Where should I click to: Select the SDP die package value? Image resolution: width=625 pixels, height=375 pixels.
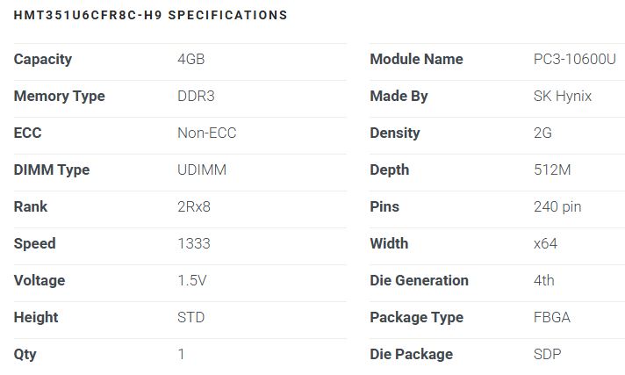tap(548, 355)
